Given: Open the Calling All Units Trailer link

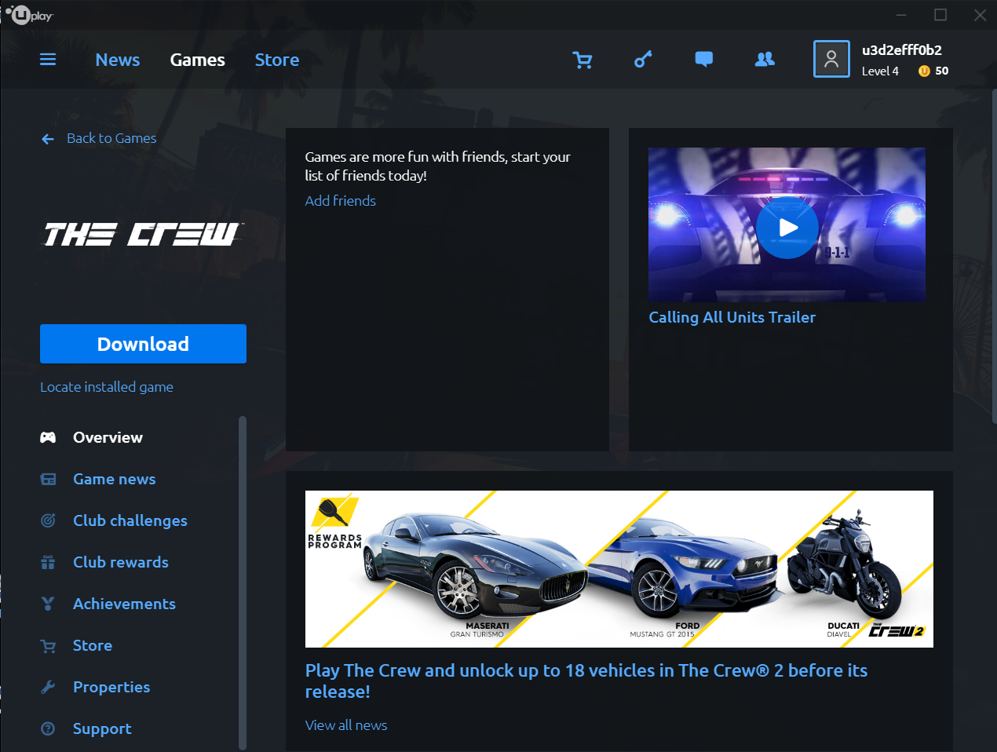Looking at the screenshot, I should [732, 317].
